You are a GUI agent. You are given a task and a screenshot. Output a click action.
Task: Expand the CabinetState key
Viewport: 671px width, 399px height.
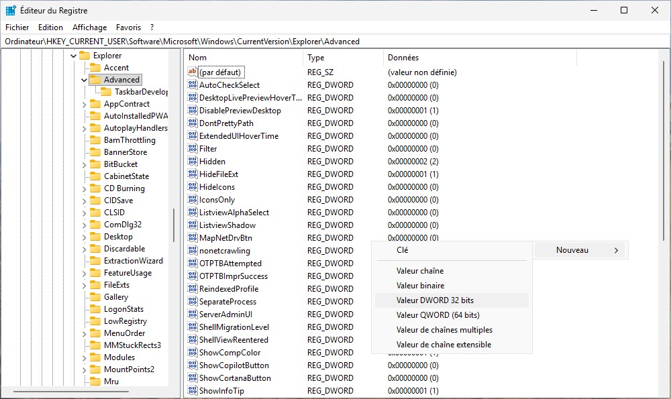pyautogui.click(x=84, y=176)
